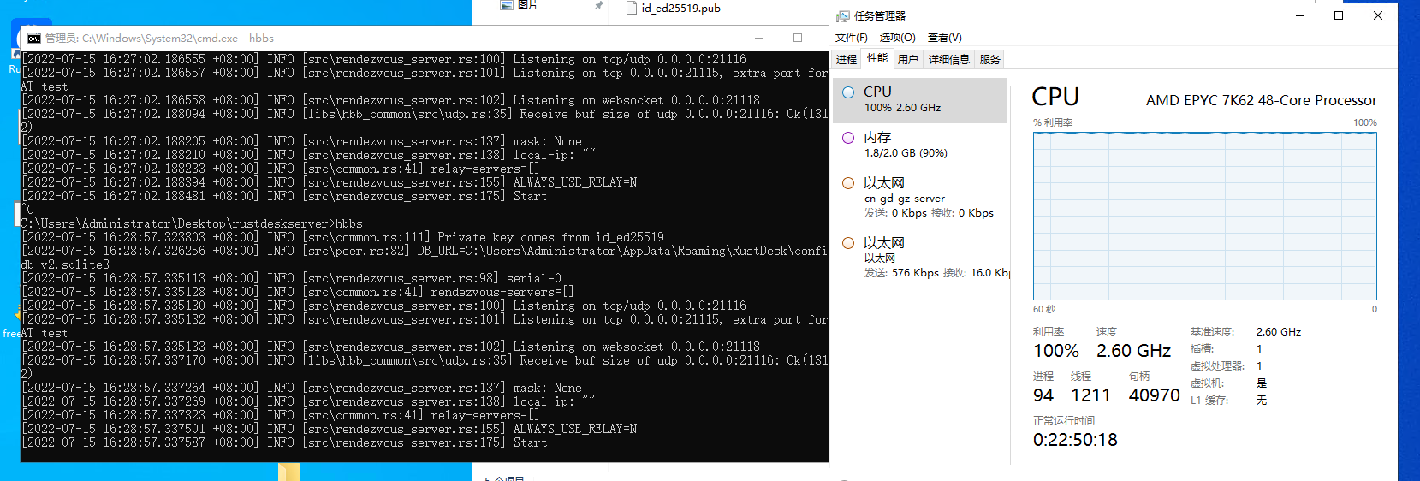Select the id_ed25519.pub file in Explorer

pos(680,8)
